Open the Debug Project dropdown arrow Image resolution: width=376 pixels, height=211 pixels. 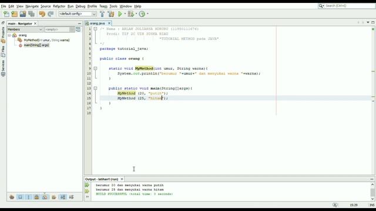pyautogui.click(x=136, y=14)
